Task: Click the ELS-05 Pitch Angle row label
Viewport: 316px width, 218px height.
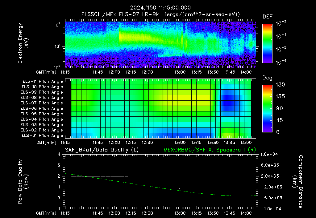Action: tap(42, 114)
